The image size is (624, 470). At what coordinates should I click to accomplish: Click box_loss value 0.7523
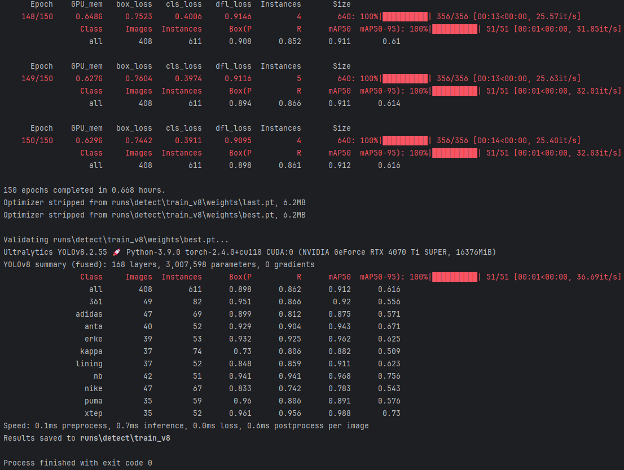pyautogui.click(x=138, y=17)
